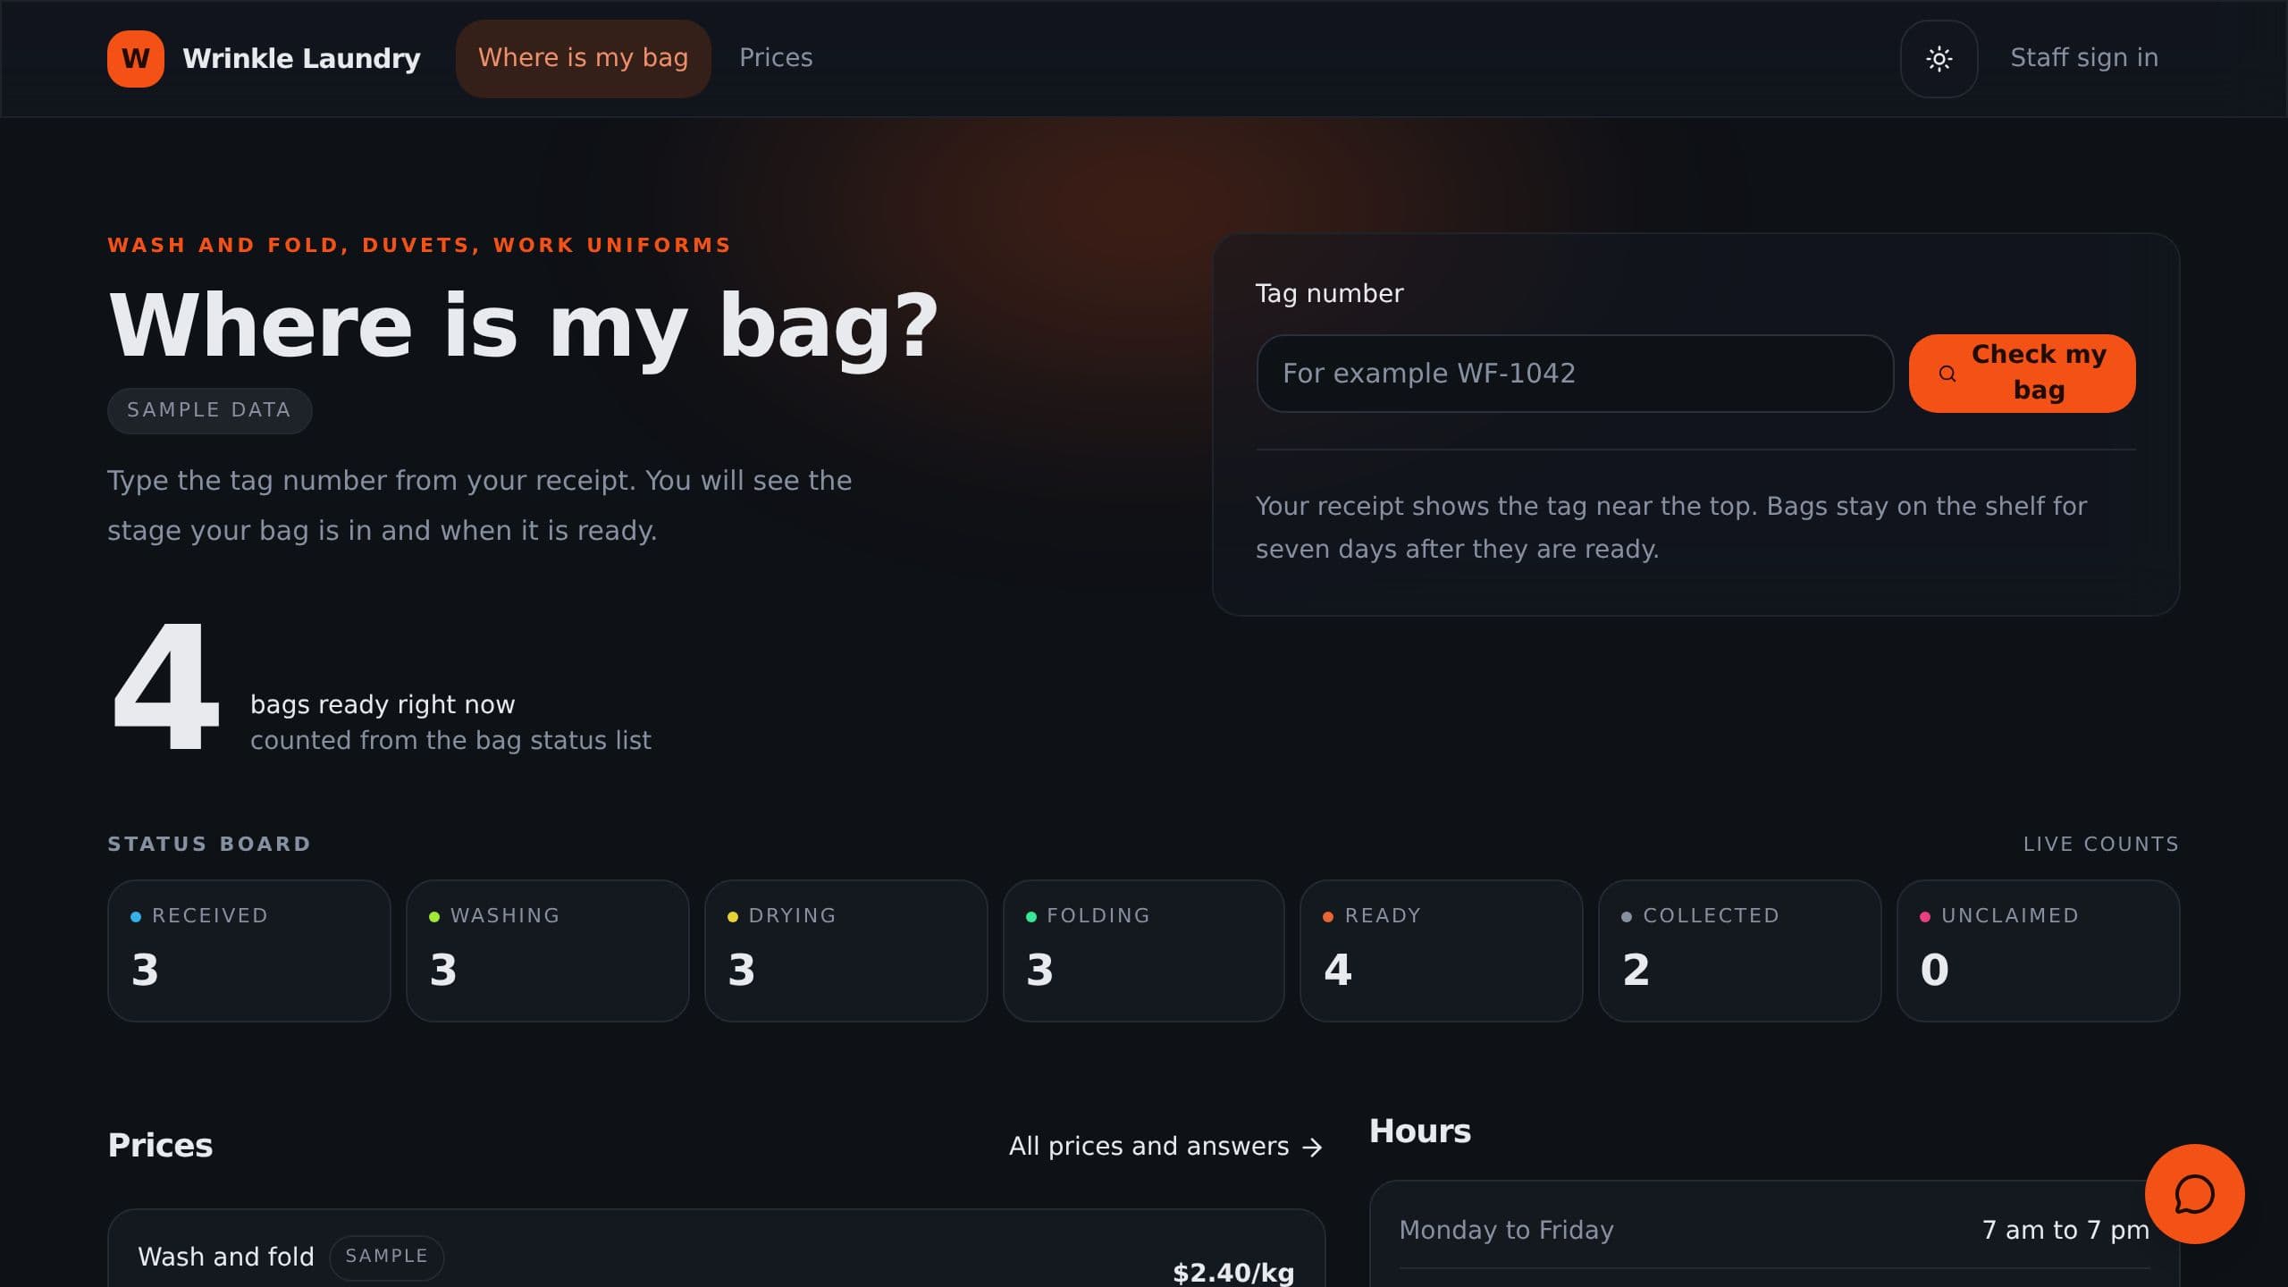Open the floating chat bubble button

click(x=2194, y=1194)
